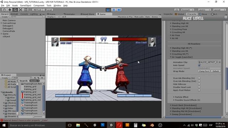Click the Assets search scope button
This screenshot has height=128, width=228.
point(34,81)
